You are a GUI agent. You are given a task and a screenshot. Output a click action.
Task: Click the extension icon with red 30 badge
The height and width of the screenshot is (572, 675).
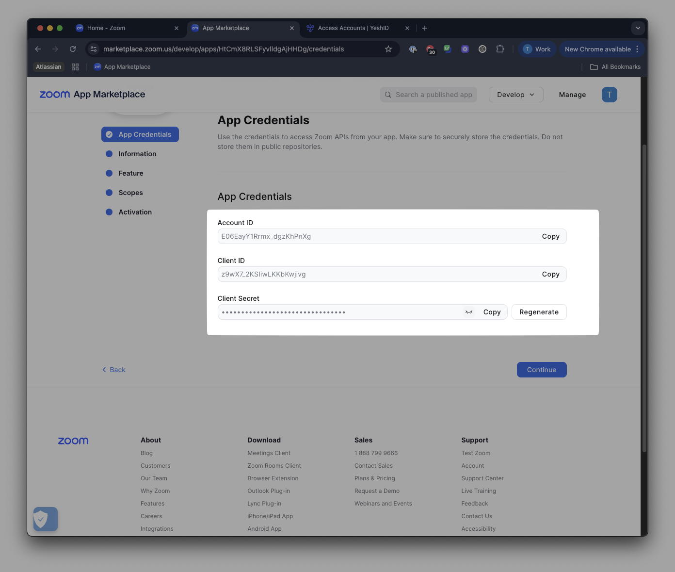tap(431, 49)
